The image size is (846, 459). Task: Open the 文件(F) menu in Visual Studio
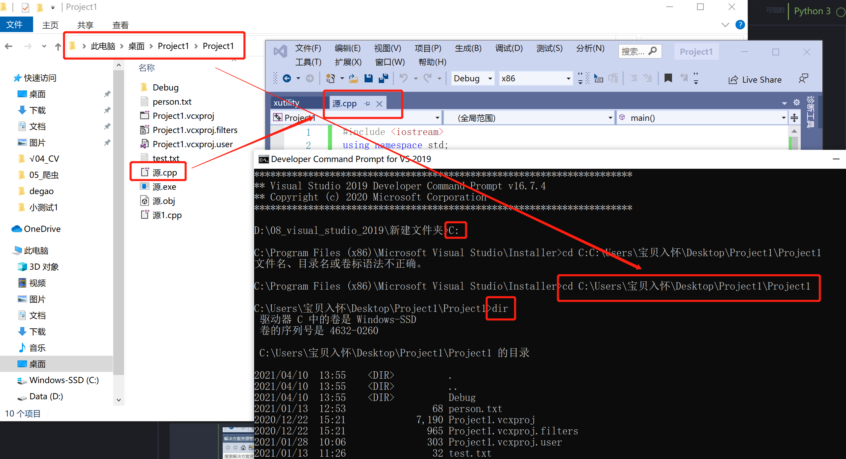click(x=308, y=48)
